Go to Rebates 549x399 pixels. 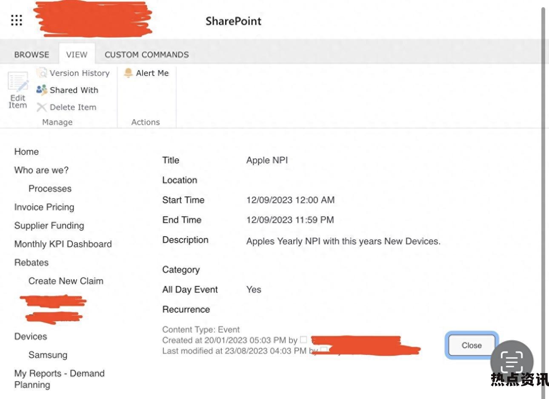(x=31, y=263)
